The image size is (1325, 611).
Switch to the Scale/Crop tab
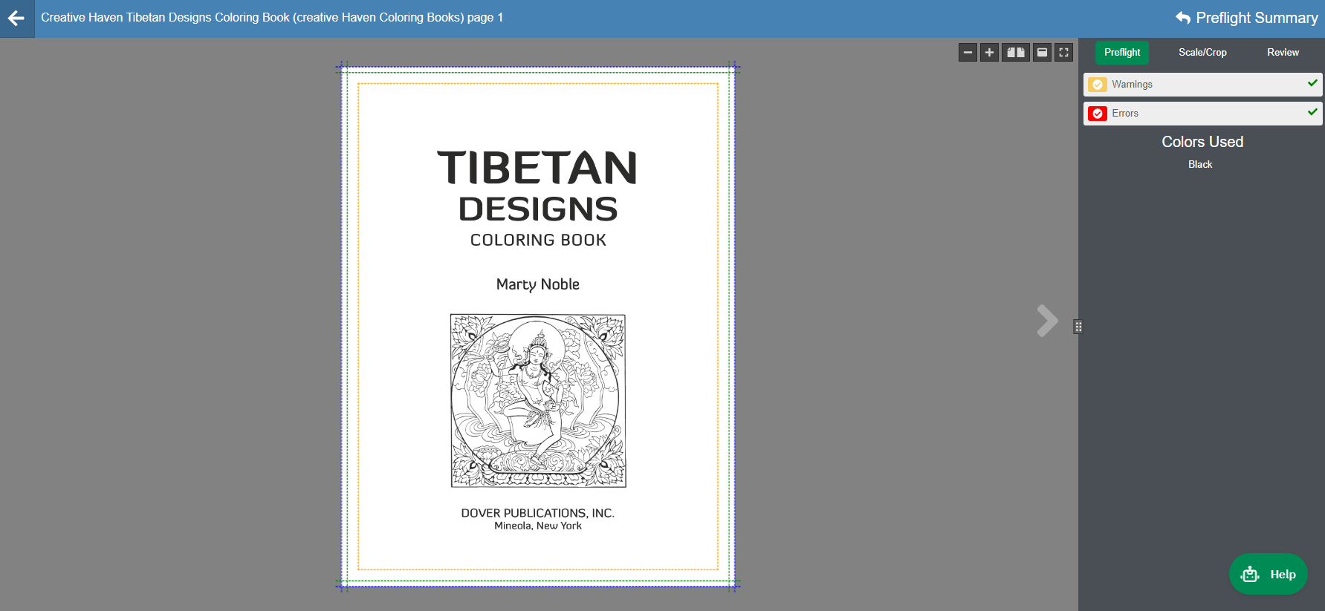point(1202,53)
